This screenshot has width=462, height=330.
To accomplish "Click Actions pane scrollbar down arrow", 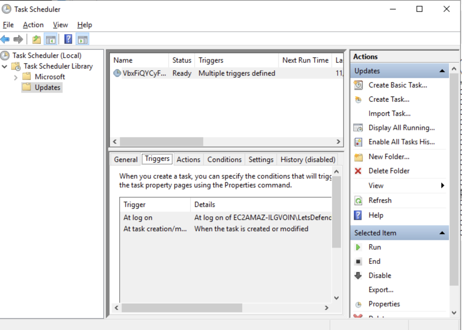I will [454, 313].
